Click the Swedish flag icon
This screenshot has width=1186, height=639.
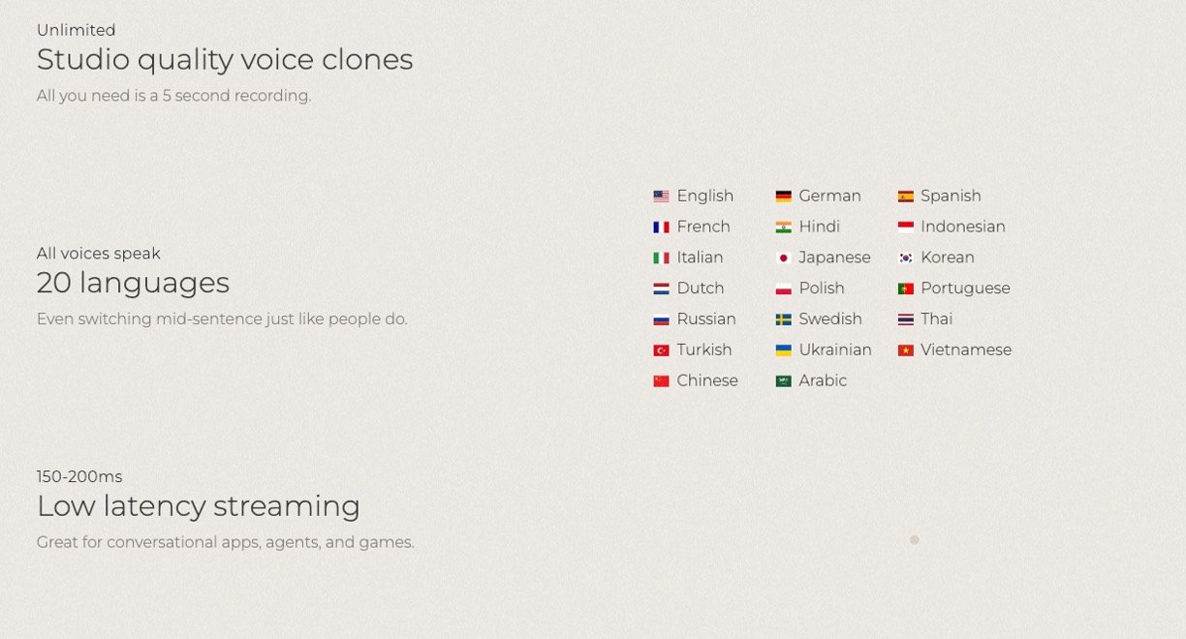coord(783,319)
